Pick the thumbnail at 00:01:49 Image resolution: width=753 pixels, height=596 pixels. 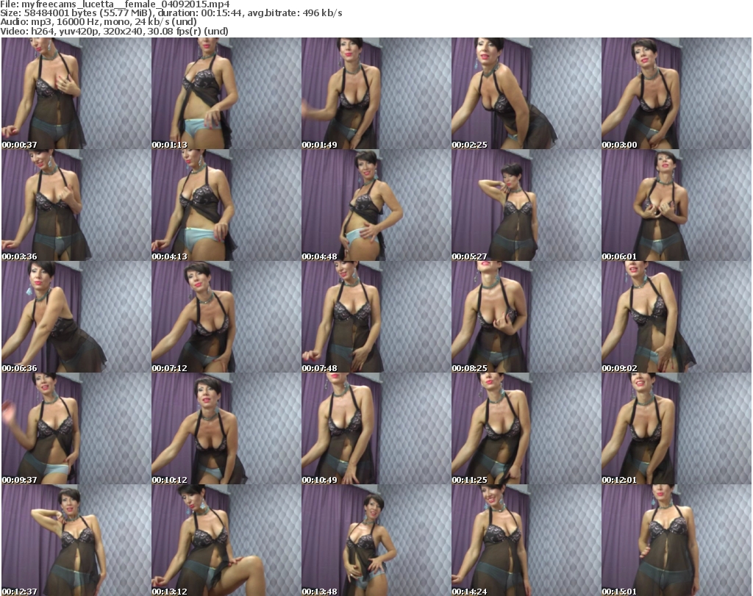pos(376,93)
